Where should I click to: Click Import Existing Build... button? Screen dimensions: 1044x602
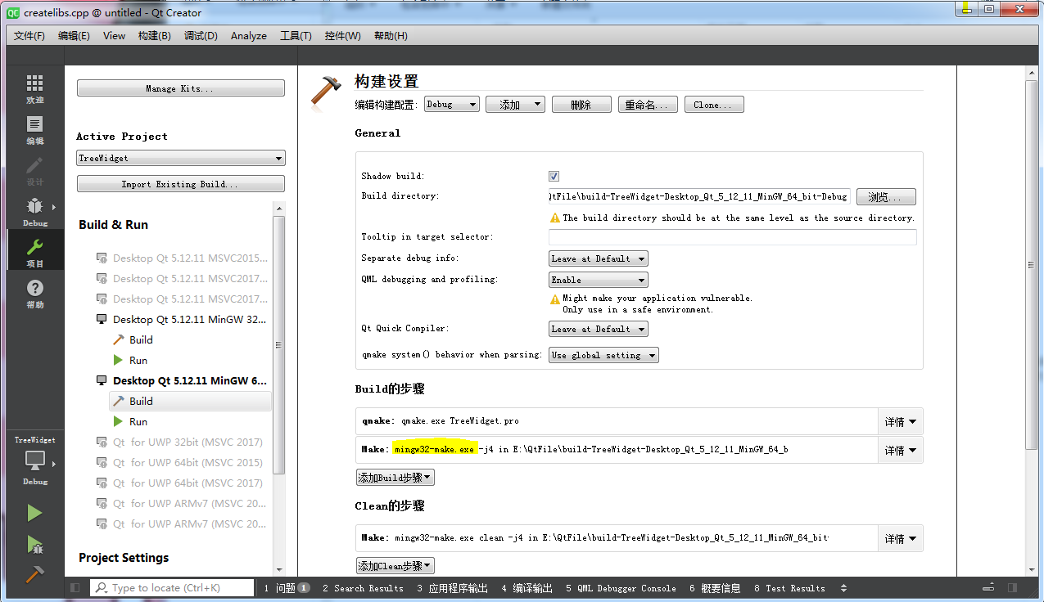coord(181,184)
